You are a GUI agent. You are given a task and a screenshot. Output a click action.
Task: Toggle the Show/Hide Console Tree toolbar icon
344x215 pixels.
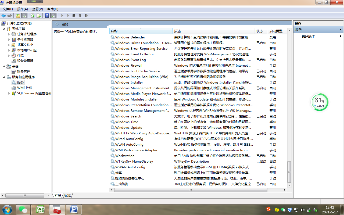(x=24, y=16)
